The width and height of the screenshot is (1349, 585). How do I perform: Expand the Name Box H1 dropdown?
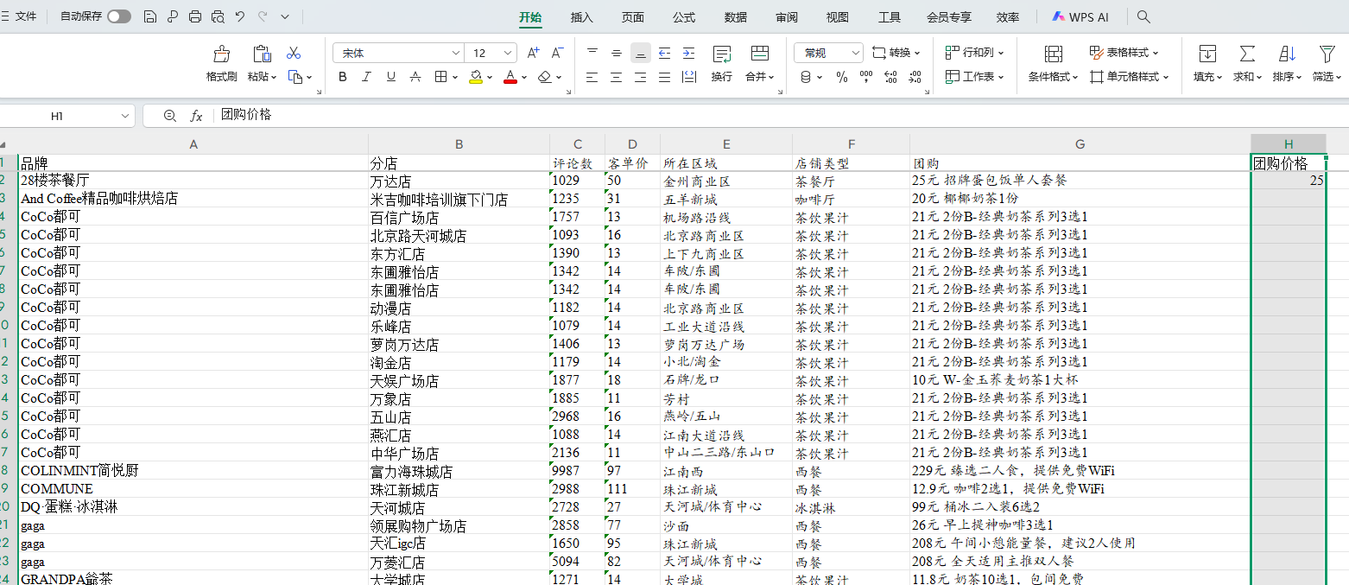(x=125, y=116)
